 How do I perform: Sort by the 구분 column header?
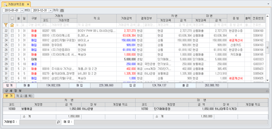(x=34, y=18)
